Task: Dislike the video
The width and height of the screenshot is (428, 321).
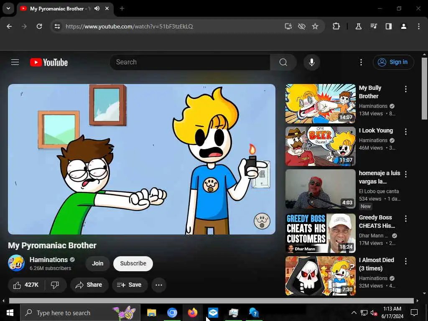Action: click(55, 285)
